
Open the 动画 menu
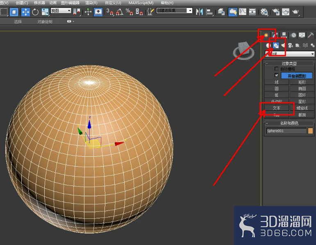point(53,3)
